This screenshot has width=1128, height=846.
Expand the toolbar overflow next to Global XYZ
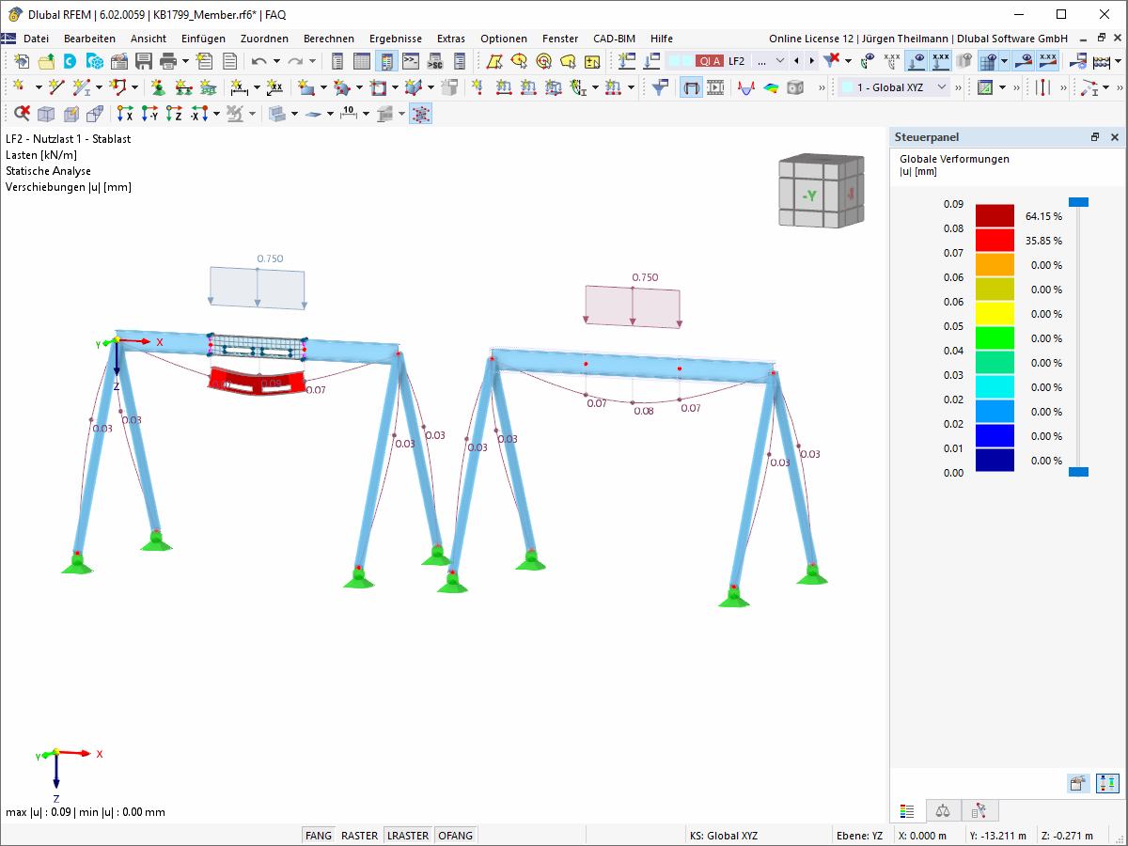click(959, 87)
